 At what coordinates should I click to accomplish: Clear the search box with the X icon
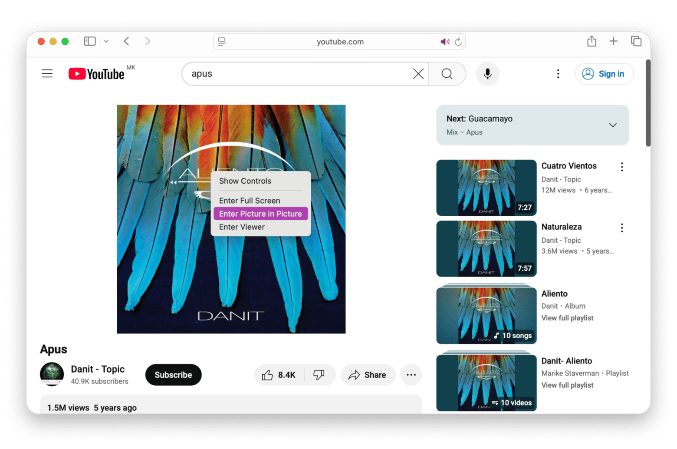[418, 74]
